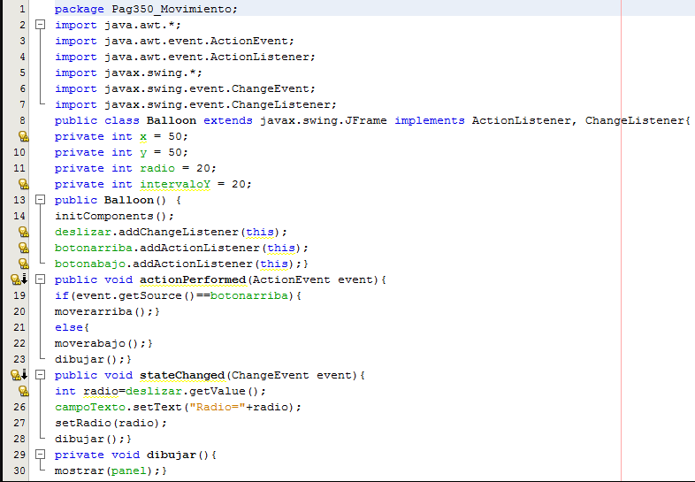Click 'campoTexto' in the setText line
This screenshot has height=482, width=695.
(x=90, y=408)
